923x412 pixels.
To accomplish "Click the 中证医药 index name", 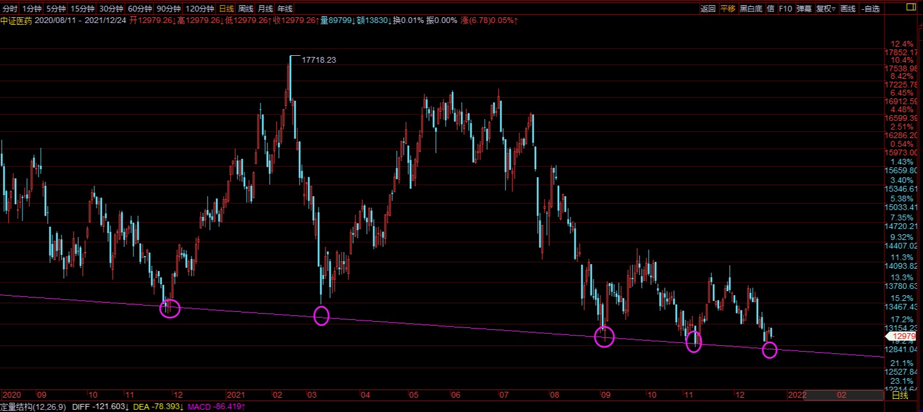I will 16,21.
